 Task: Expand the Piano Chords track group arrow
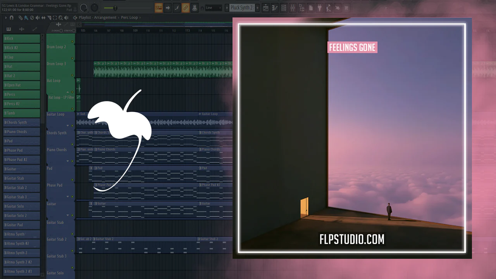(x=68, y=161)
